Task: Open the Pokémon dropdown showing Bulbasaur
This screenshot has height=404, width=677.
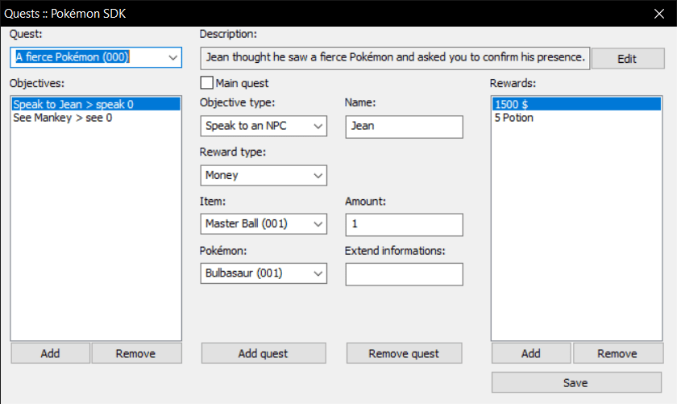Action: pos(264,273)
